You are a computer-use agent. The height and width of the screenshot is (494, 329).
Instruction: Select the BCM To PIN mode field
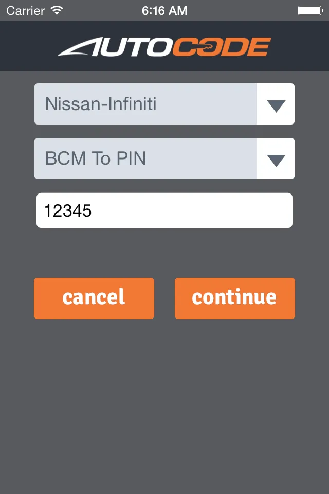[145, 159]
